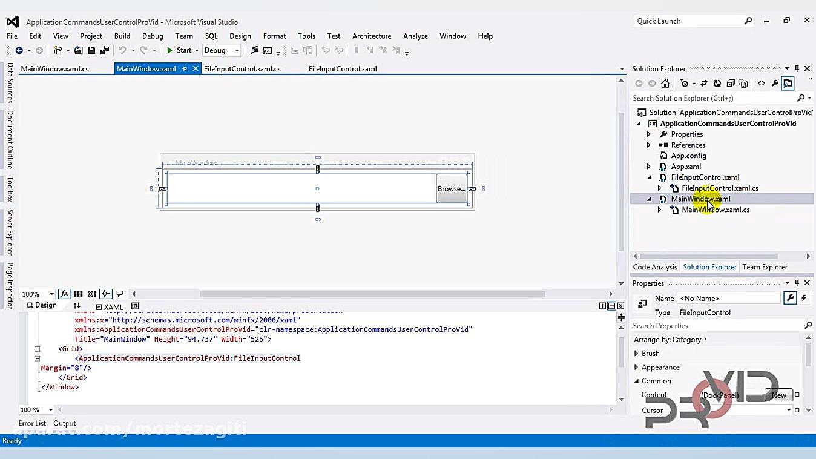The width and height of the screenshot is (816, 459).
Task: Click Refresh icon in Solution Explorer toolbar
Action: tap(717, 84)
